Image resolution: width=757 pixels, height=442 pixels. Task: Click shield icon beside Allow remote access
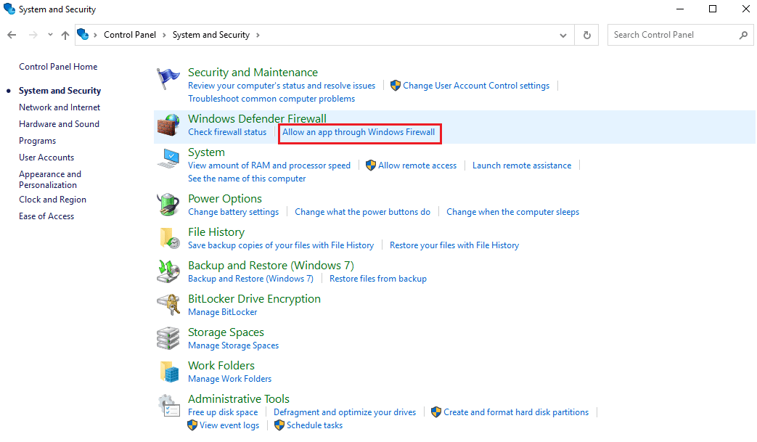[x=371, y=165]
